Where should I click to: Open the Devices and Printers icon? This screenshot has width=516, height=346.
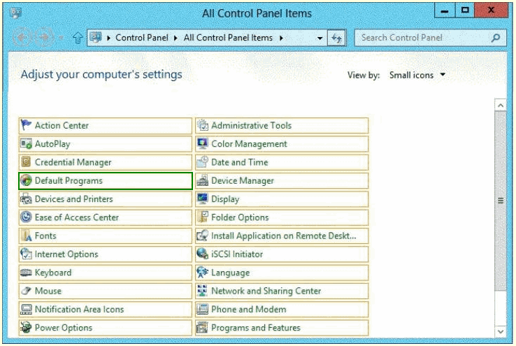26,199
